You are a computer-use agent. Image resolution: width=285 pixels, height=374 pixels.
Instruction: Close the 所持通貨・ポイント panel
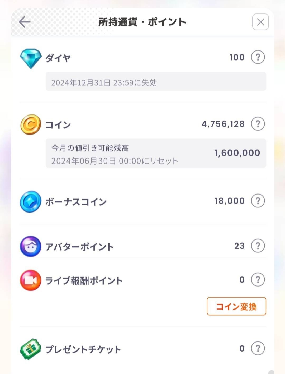pyautogui.click(x=260, y=22)
